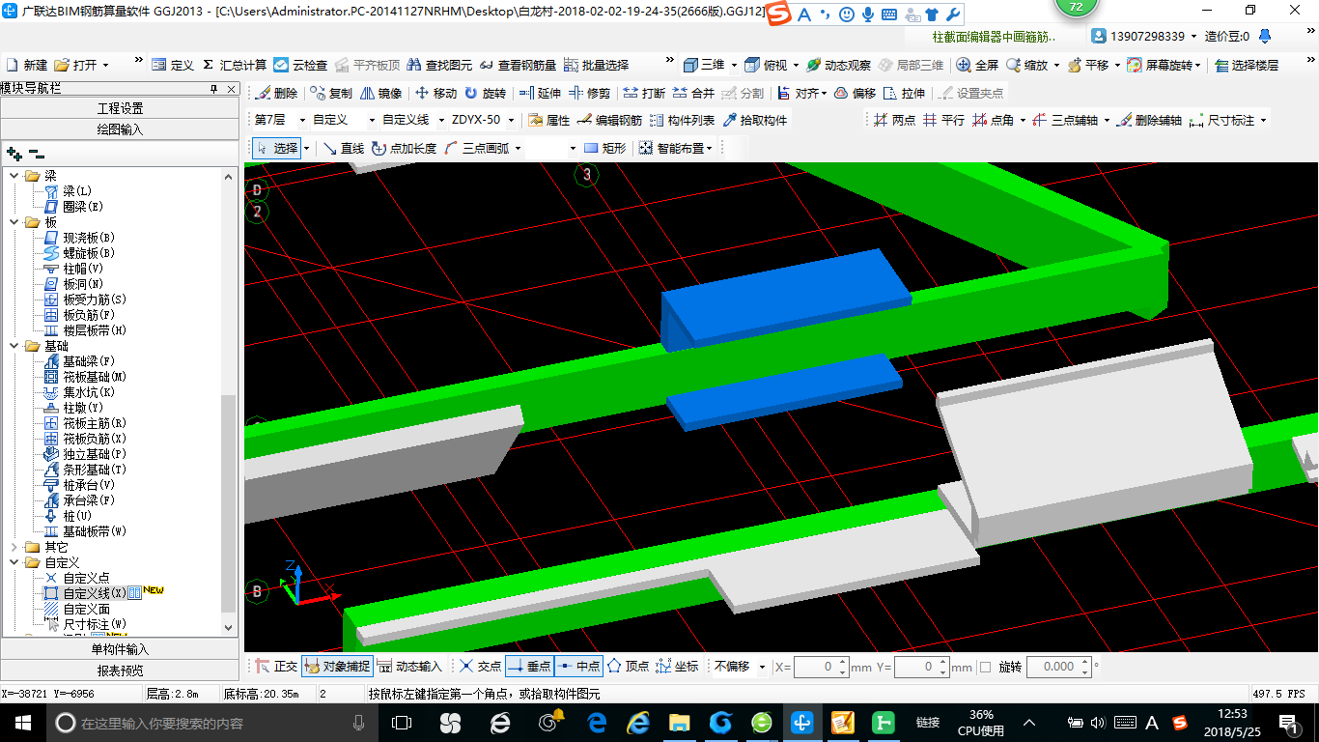The height and width of the screenshot is (742, 1319).
Task: Toggle 中点 midpoint snap
Action: [x=578, y=667]
